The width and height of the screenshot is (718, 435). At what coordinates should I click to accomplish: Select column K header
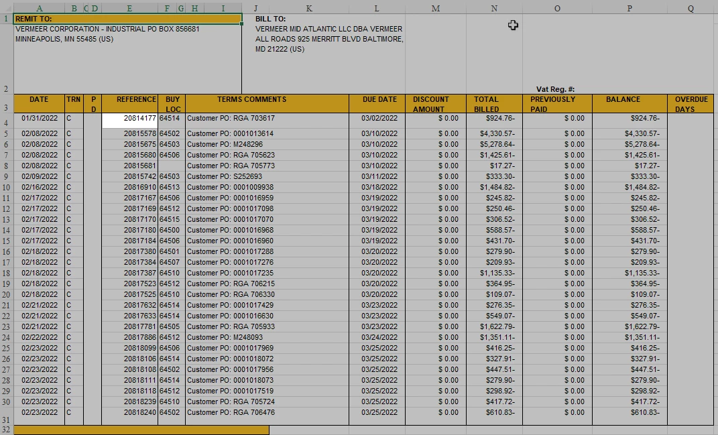309,8
